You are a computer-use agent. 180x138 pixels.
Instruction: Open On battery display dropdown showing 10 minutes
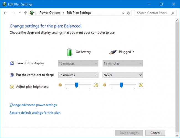[x=78, y=63]
